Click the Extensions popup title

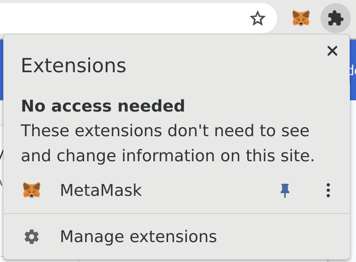(x=74, y=66)
